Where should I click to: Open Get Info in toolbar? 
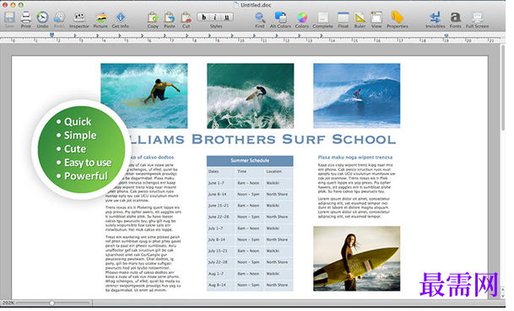[x=121, y=17]
